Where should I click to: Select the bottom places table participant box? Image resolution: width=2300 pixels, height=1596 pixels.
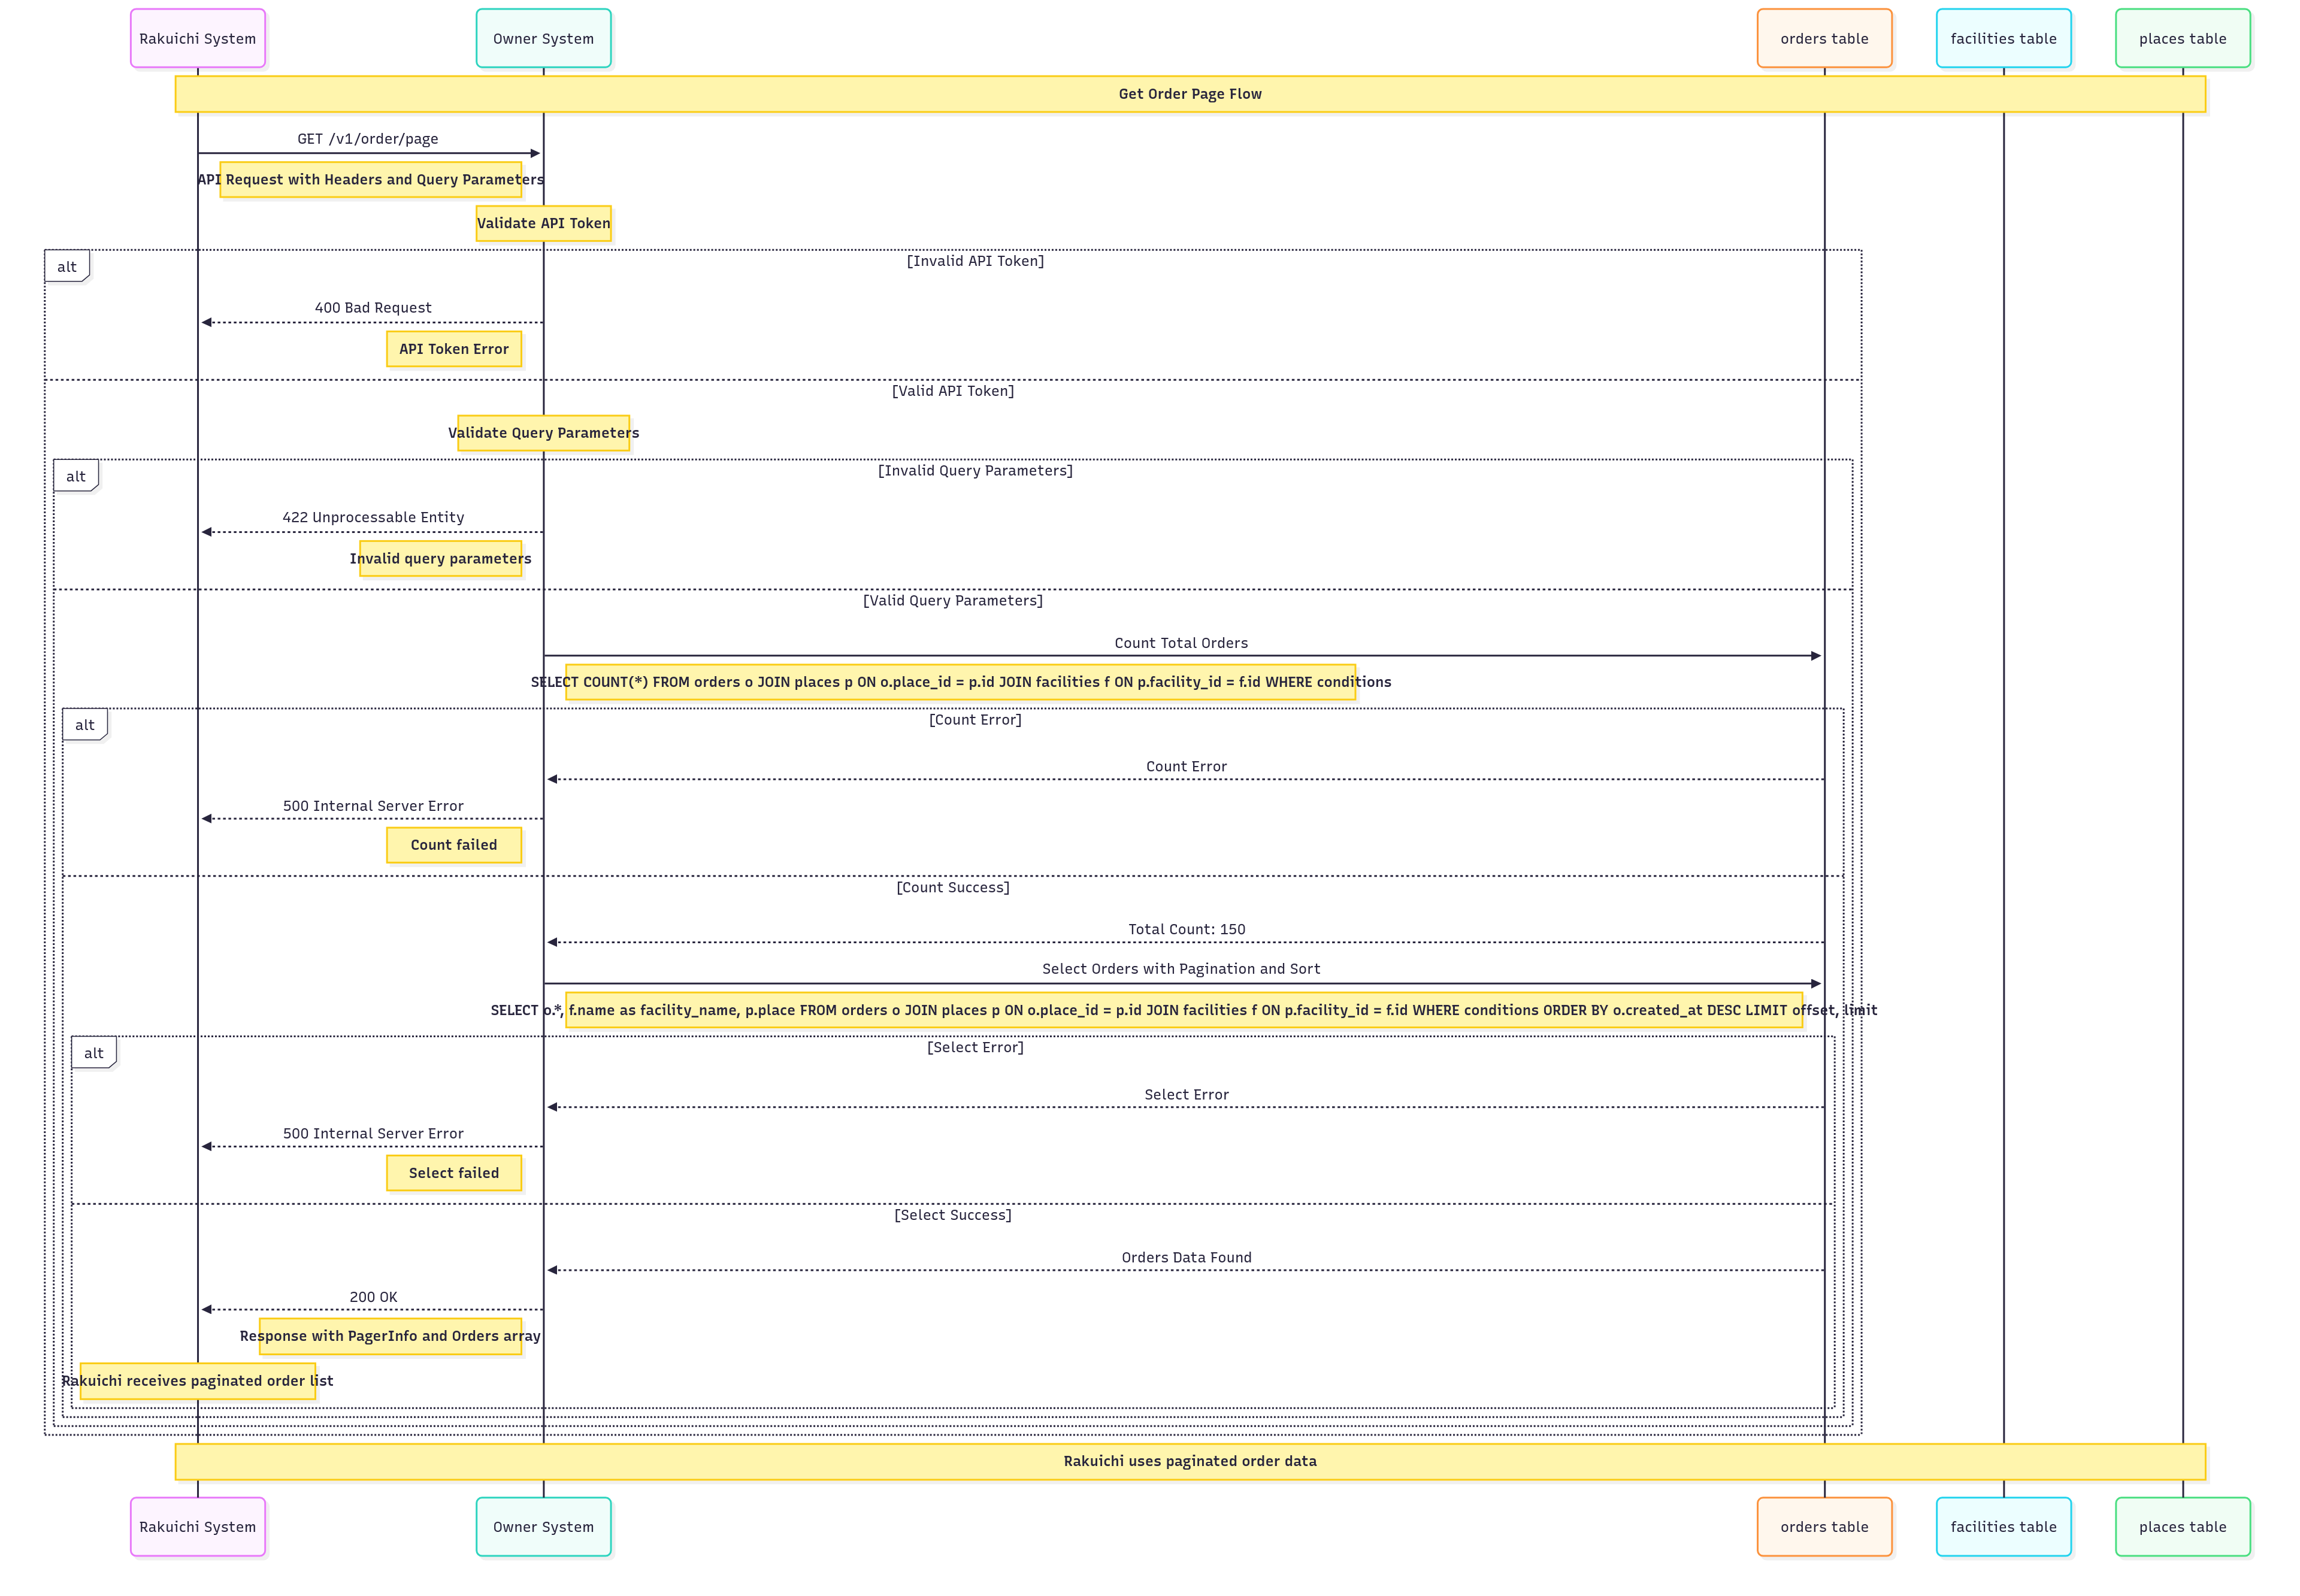pyautogui.click(x=2181, y=1527)
